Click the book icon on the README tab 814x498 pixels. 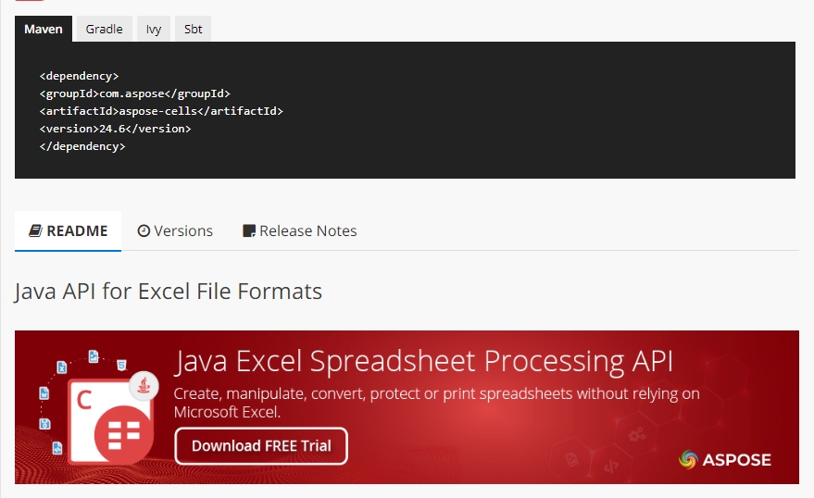click(35, 230)
